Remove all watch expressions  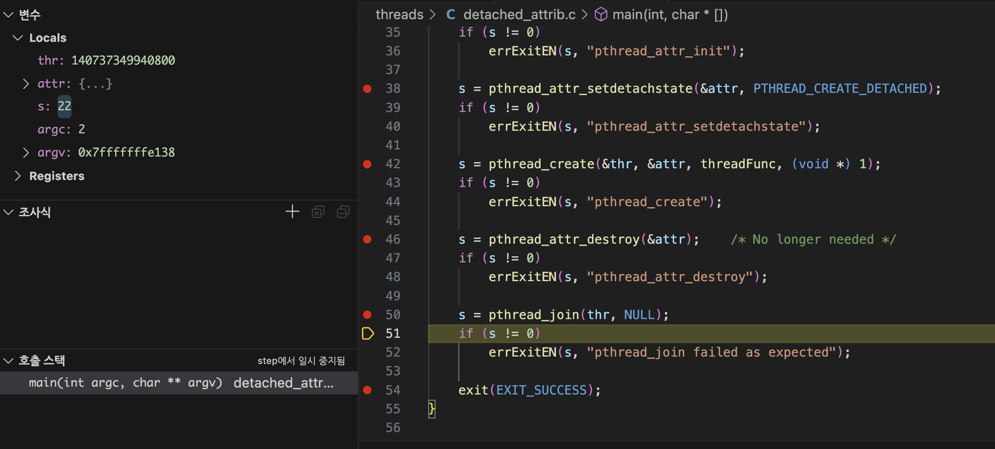click(318, 212)
